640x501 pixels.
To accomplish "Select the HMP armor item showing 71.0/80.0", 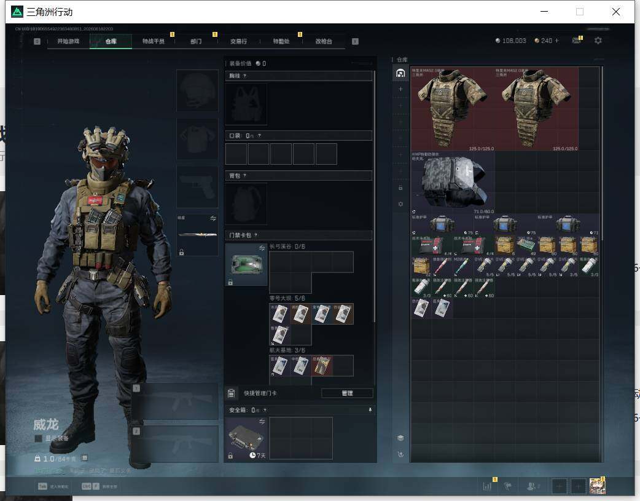I will (453, 183).
